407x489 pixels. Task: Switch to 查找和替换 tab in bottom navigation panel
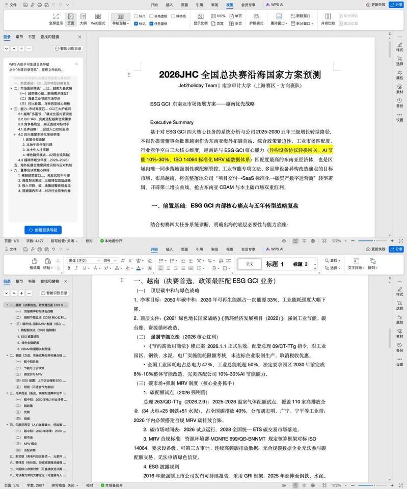(49, 281)
